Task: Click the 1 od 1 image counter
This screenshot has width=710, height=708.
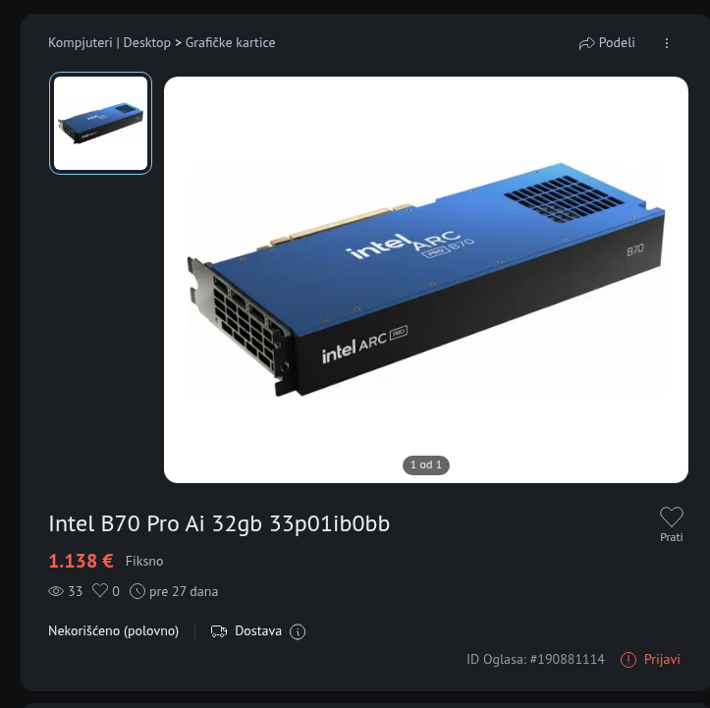Action: pos(426,464)
